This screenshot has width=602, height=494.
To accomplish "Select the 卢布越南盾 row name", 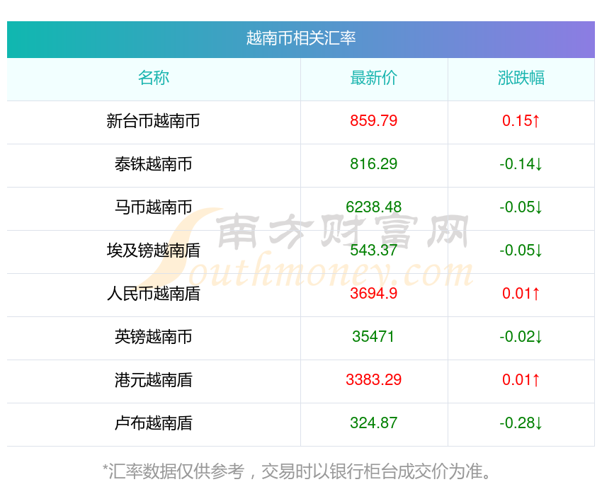I will pos(154,423).
